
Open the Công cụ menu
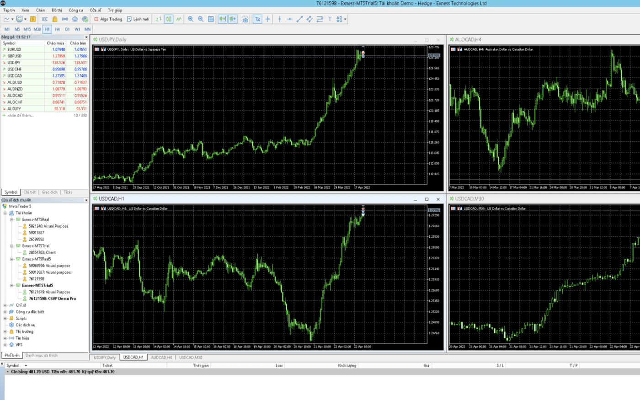click(76, 10)
